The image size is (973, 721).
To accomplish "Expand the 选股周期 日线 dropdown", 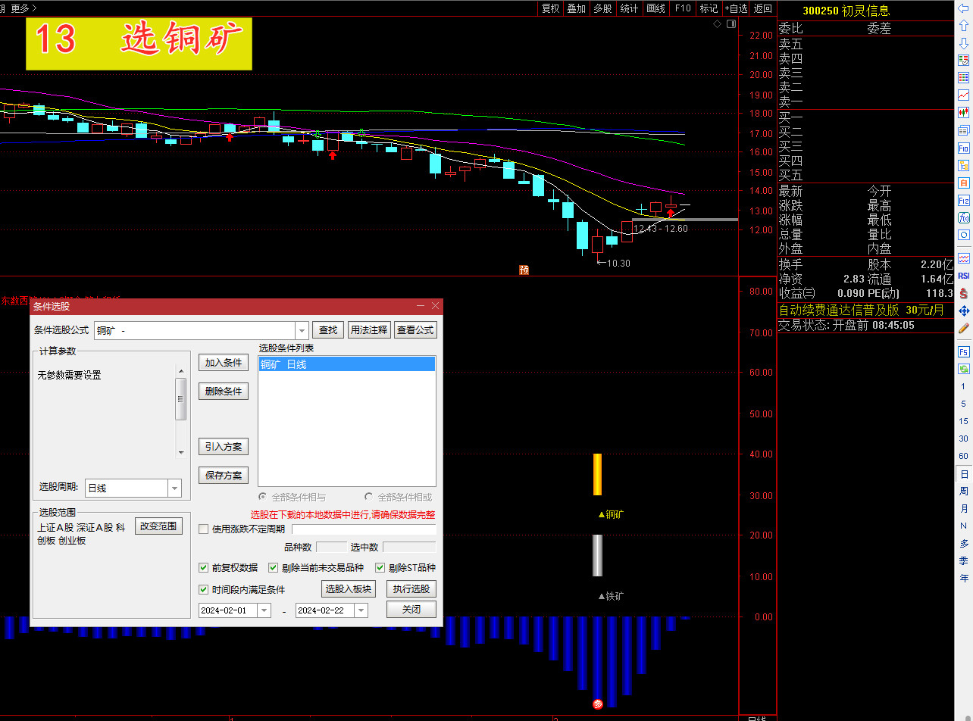I will [174, 488].
